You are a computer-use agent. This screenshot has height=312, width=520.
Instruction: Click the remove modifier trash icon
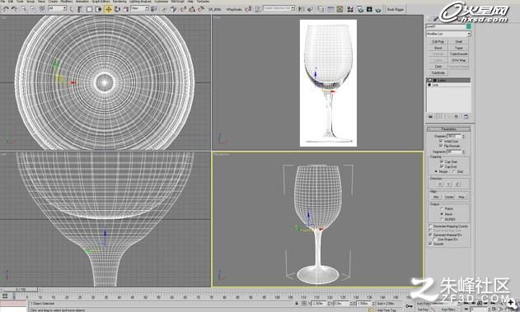tap(457, 117)
